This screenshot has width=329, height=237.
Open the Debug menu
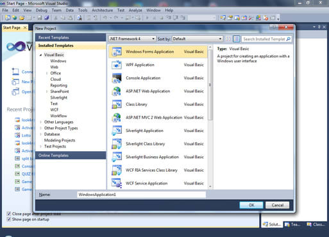click(x=41, y=10)
